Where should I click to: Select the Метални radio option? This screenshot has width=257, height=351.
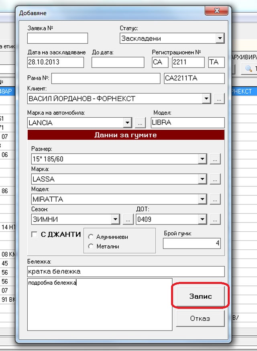click(x=91, y=246)
